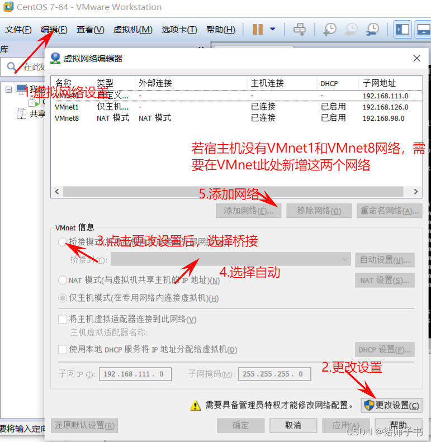This screenshot has width=431, height=442.
Task: Click the 子网地址 column header
Action: point(391,83)
